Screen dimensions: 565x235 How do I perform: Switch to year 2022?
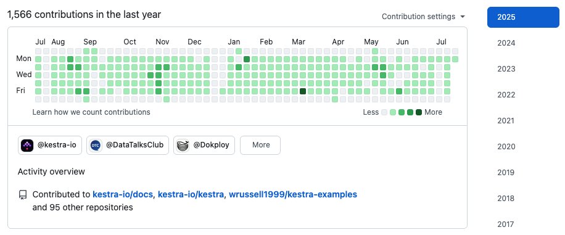[506, 95]
